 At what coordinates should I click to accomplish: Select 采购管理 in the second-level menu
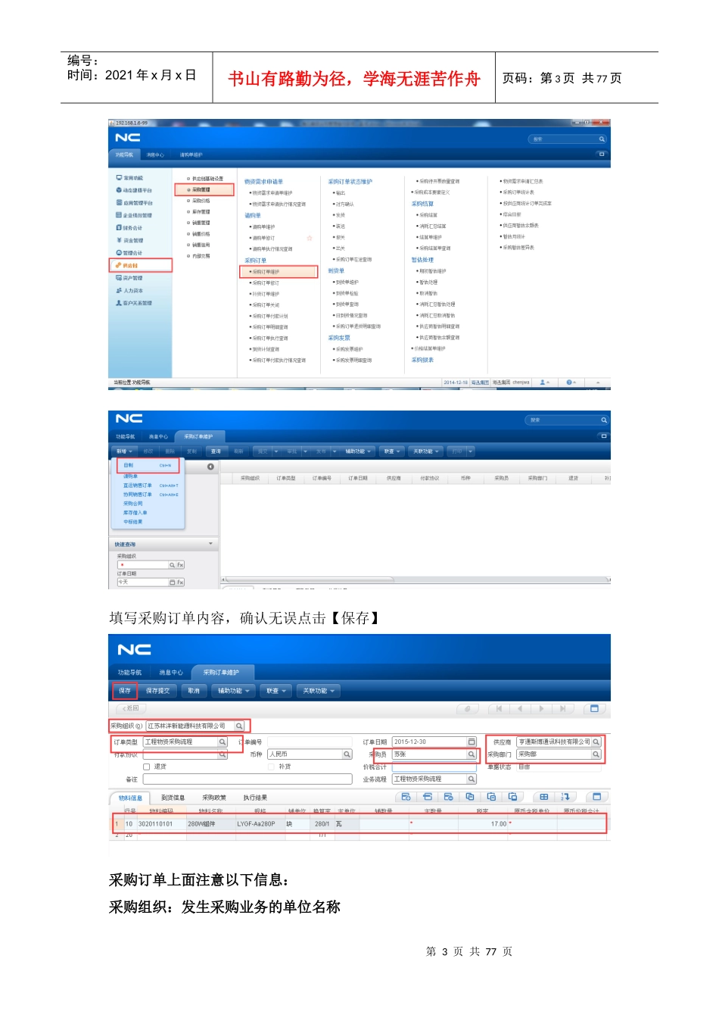[204, 189]
